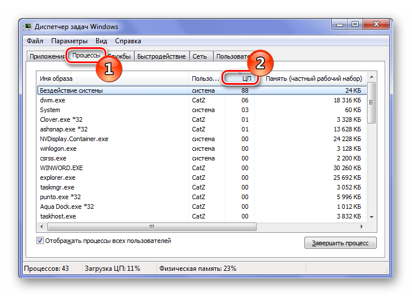Switch to the Процессы tab
The image size is (412, 297).
point(86,55)
